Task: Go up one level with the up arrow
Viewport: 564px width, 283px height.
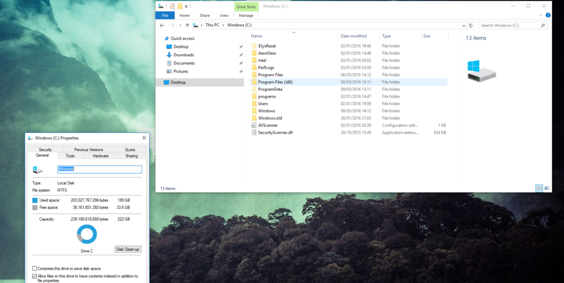Action: [x=187, y=25]
